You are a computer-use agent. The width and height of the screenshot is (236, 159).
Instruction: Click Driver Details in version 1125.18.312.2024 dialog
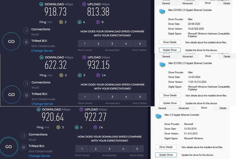[170, 95]
